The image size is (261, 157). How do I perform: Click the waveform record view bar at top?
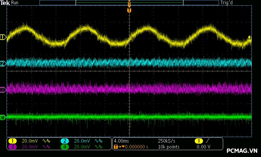click(129, 3)
